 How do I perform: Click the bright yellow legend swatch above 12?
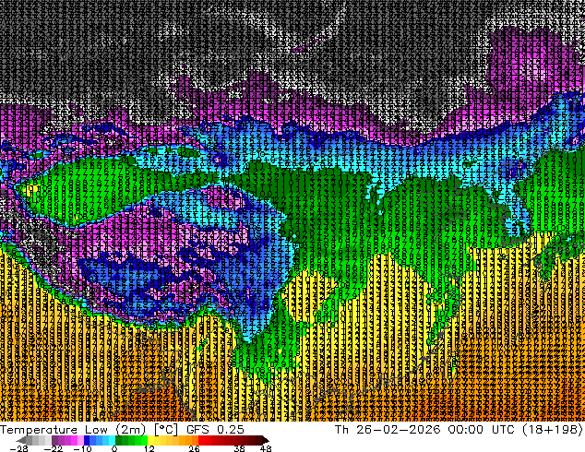pos(150,440)
